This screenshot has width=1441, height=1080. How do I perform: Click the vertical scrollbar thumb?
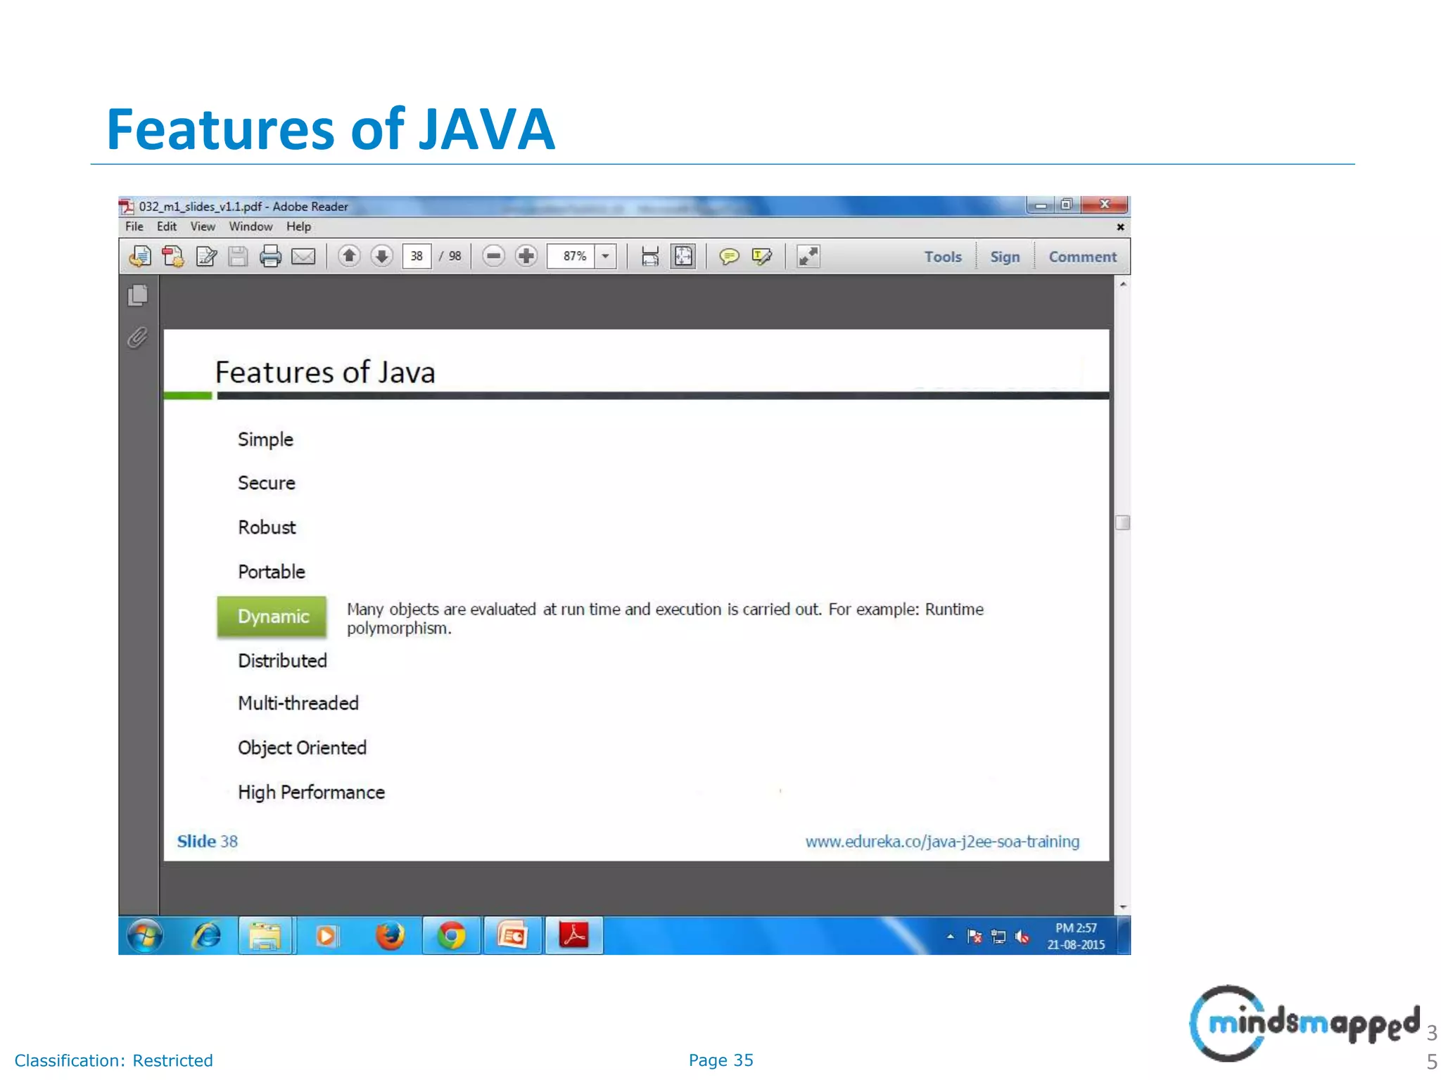click(1123, 522)
